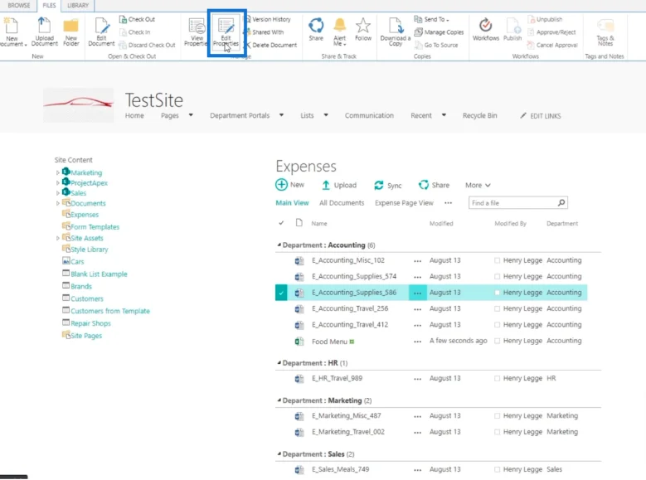Open the Recycle Bin link

(x=479, y=115)
